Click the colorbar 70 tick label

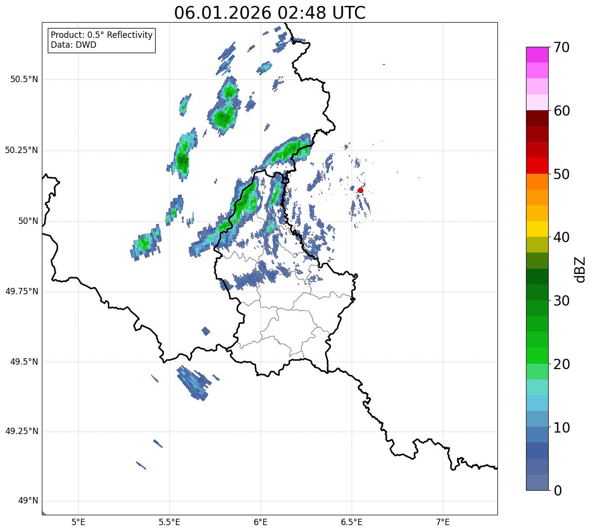[x=561, y=47]
